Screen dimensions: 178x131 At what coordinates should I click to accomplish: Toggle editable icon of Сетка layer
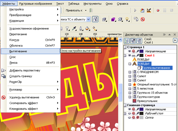pos(137,118)
